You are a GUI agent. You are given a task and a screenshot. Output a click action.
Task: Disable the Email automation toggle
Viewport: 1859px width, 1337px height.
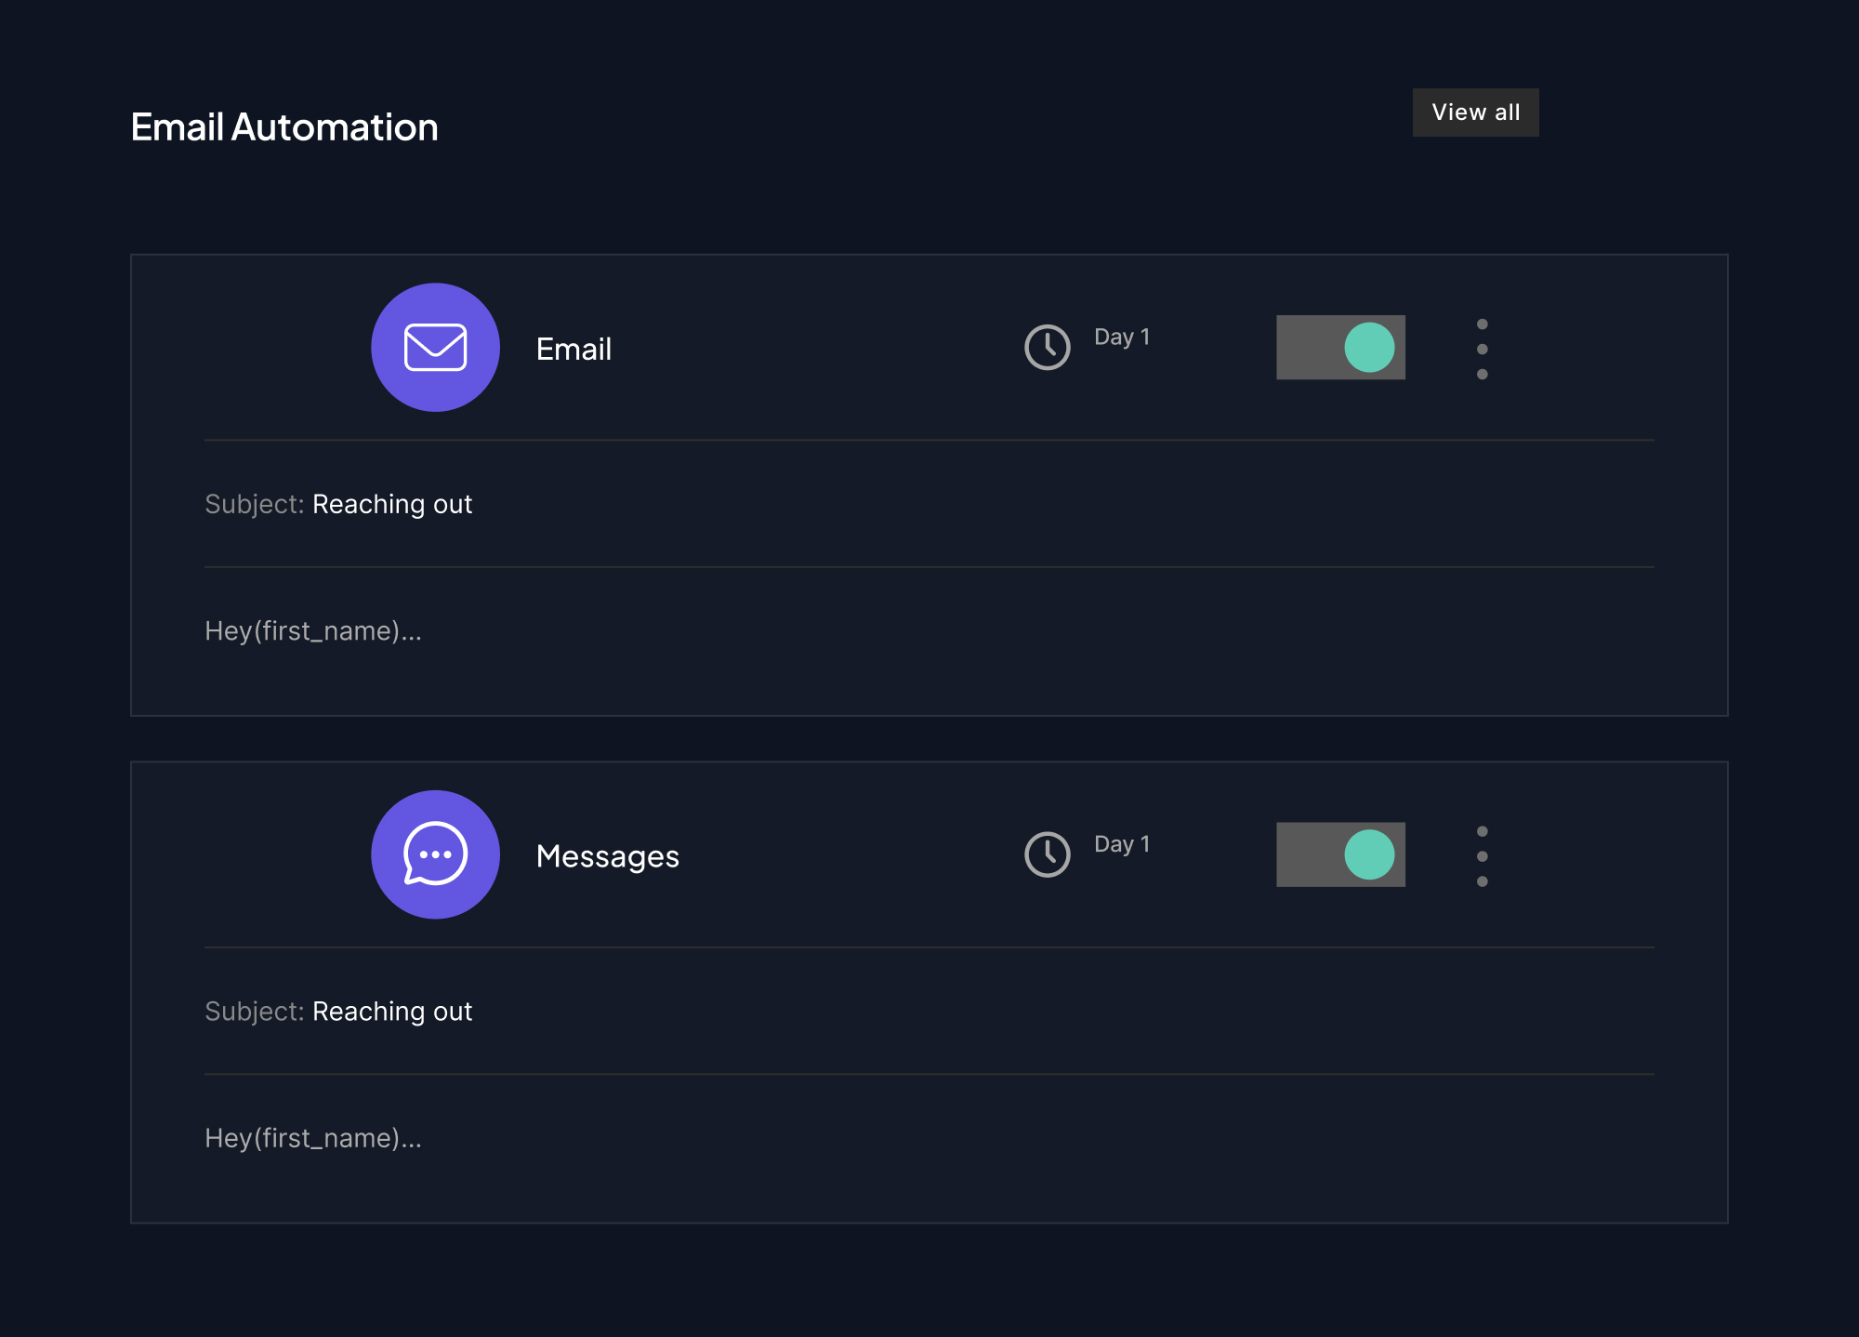tap(1340, 348)
